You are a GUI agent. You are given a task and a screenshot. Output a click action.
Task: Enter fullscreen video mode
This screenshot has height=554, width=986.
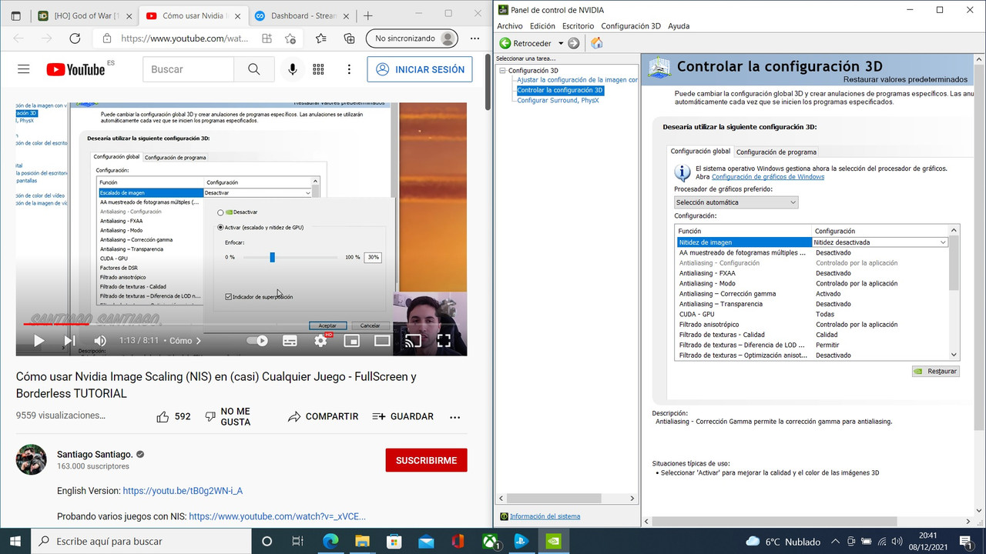(444, 340)
